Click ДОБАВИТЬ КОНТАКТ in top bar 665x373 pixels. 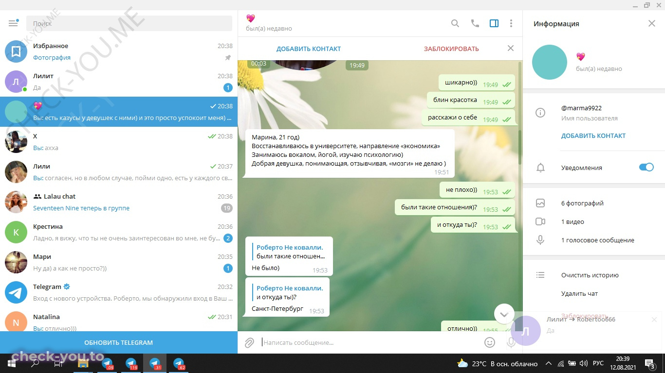[309, 49]
